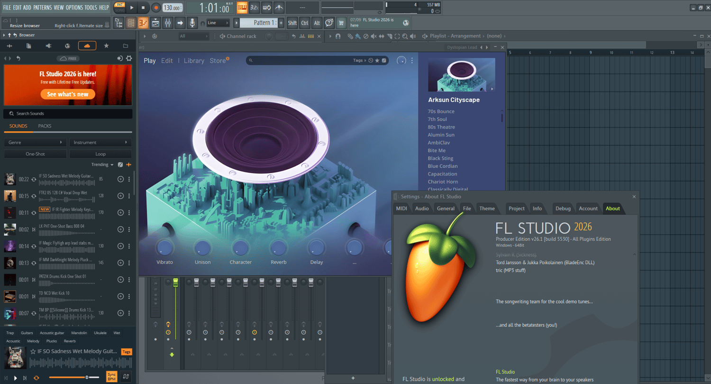Viewport: 711px width, 384px height.
Task: Filter sounds by Loop
Action: click(100, 154)
